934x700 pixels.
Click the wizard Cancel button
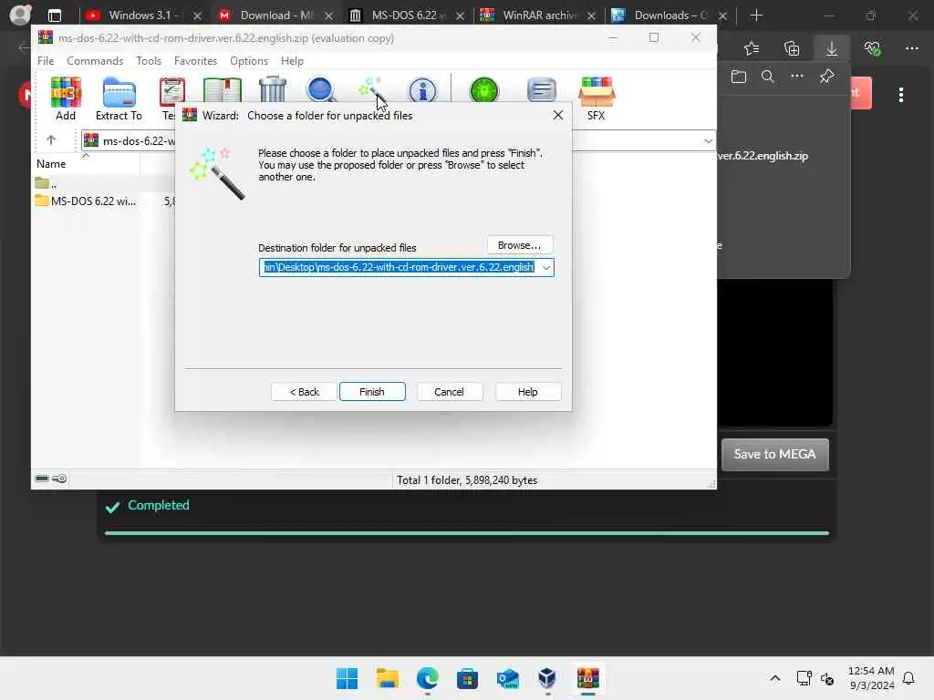coord(449,392)
